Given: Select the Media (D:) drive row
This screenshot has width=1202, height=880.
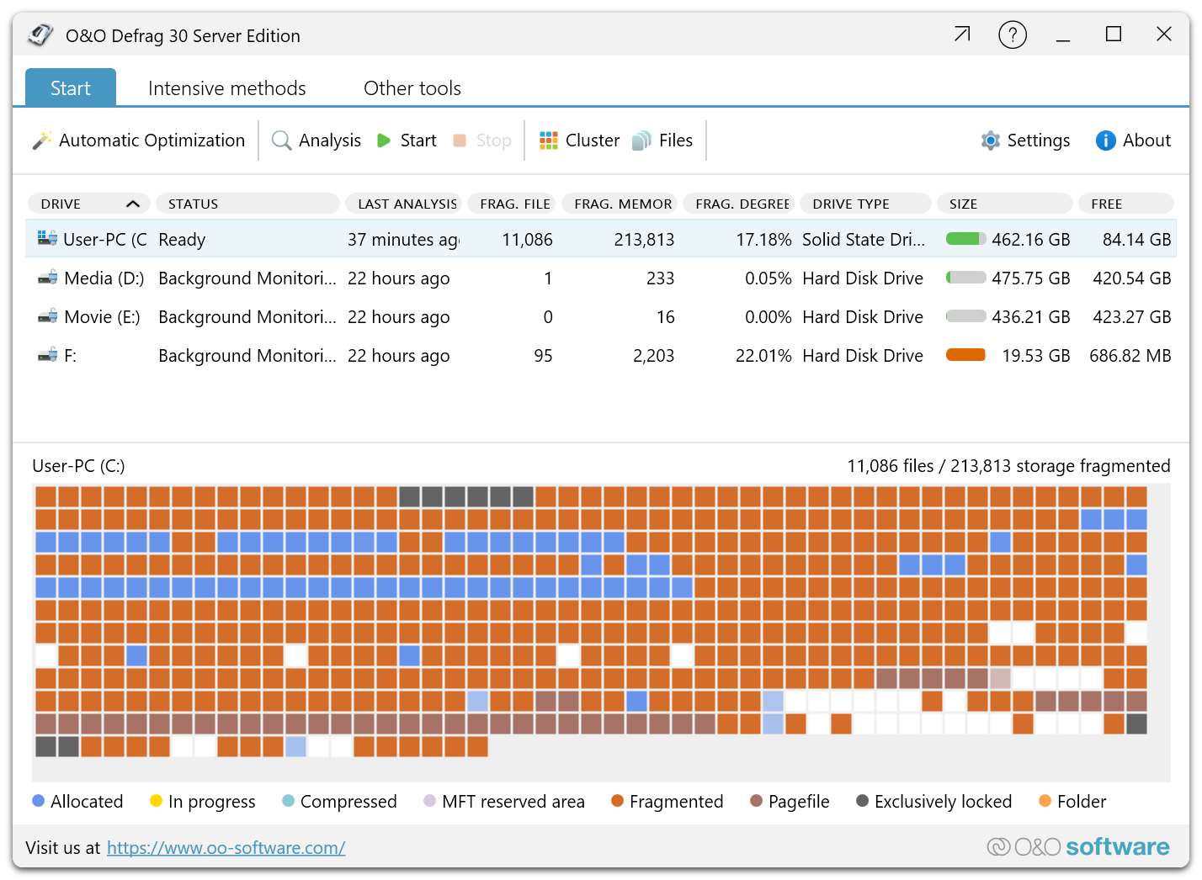Looking at the screenshot, I should [x=104, y=278].
